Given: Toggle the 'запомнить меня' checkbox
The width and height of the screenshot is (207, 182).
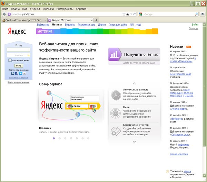Looking at the screenshot, I should click(10, 60).
